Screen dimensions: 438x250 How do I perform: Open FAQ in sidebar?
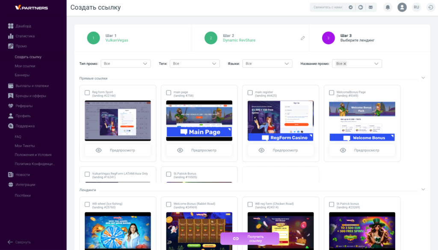(18, 137)
